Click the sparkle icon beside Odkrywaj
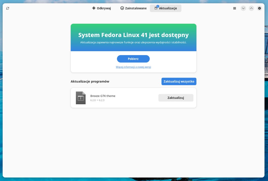Screen dimensions: 268x181 [x=94, y=8]
